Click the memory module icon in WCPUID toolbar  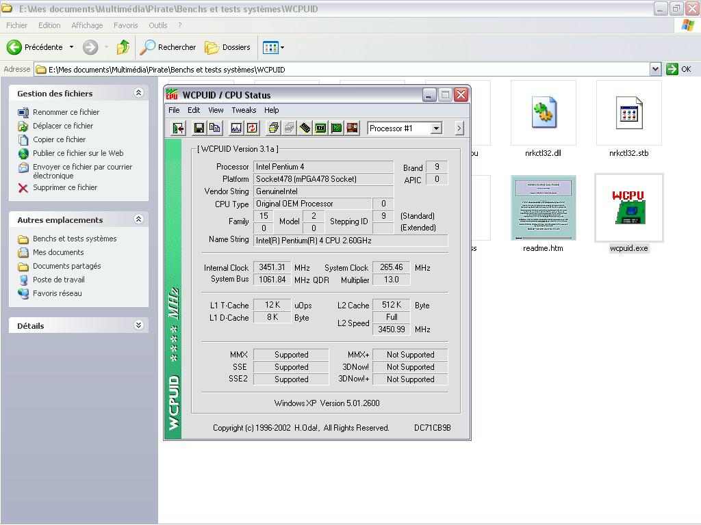(x=305, y=129)
